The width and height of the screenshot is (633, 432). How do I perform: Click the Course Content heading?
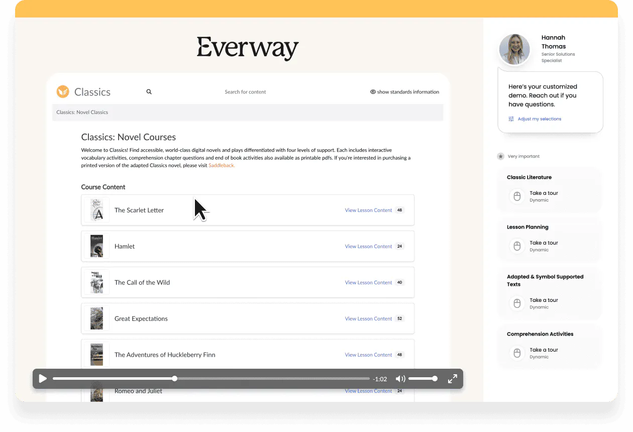(103, 187)
